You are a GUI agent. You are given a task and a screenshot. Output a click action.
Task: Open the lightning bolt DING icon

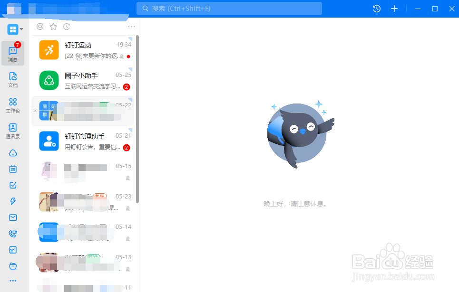[x=13, y=201]
